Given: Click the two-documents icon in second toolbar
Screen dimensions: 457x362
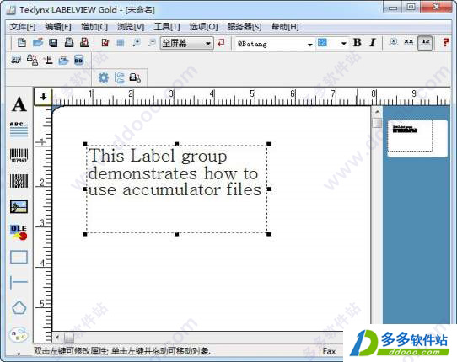Looking at the screenshot, I should (32, 61).
